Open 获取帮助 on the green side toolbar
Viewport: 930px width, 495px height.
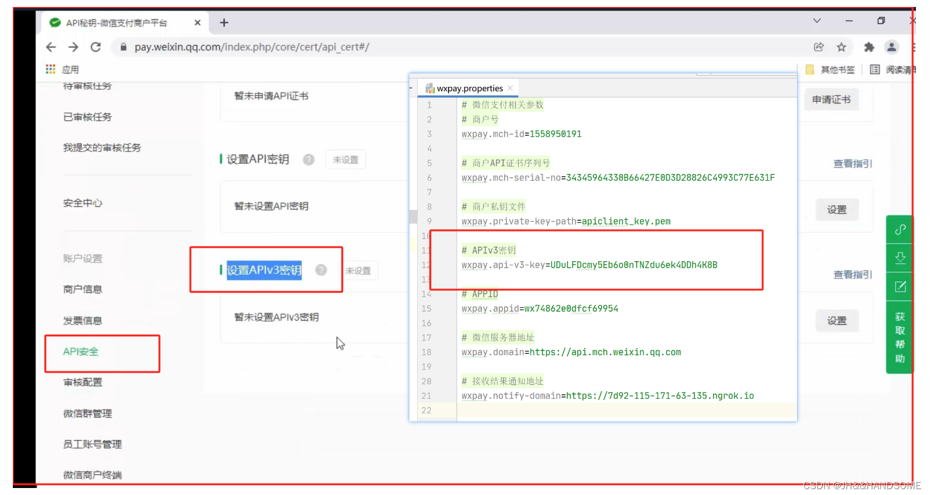pos(900,338)
